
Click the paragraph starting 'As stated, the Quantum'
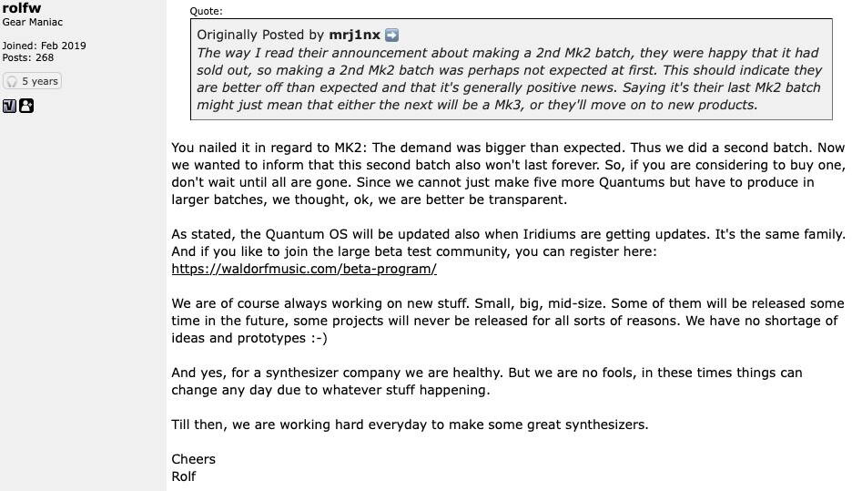tap(508, 251)
